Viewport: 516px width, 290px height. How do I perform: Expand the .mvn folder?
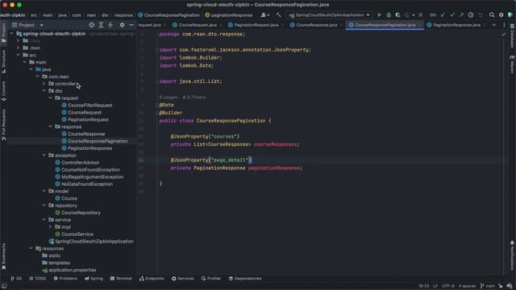tap(18, 48)
